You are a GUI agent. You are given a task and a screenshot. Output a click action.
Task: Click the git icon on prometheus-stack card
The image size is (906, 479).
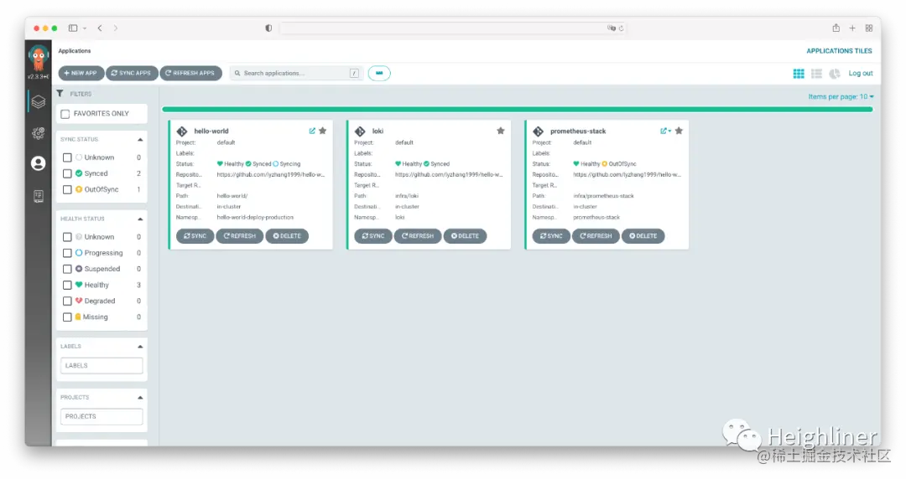[538, 131]
